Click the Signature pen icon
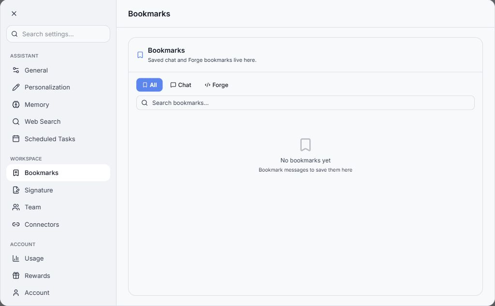Image resolution: width=495 pixels, height=306 pixels. (x=16, y=190)
